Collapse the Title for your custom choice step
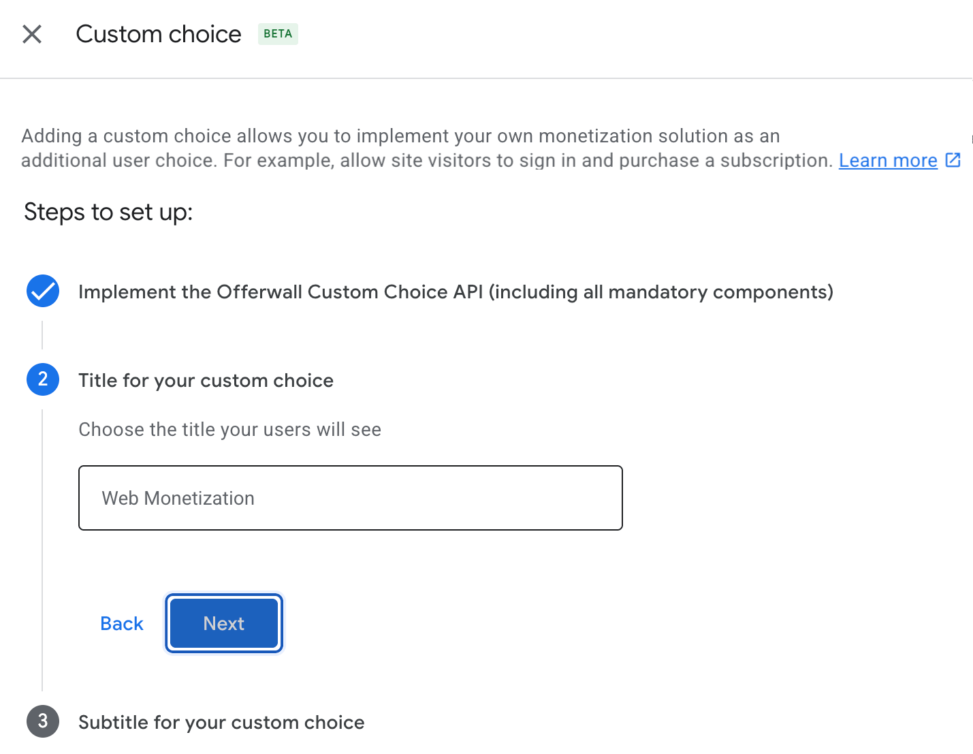Viewport: 973px width, 754px height. (206, 379)
